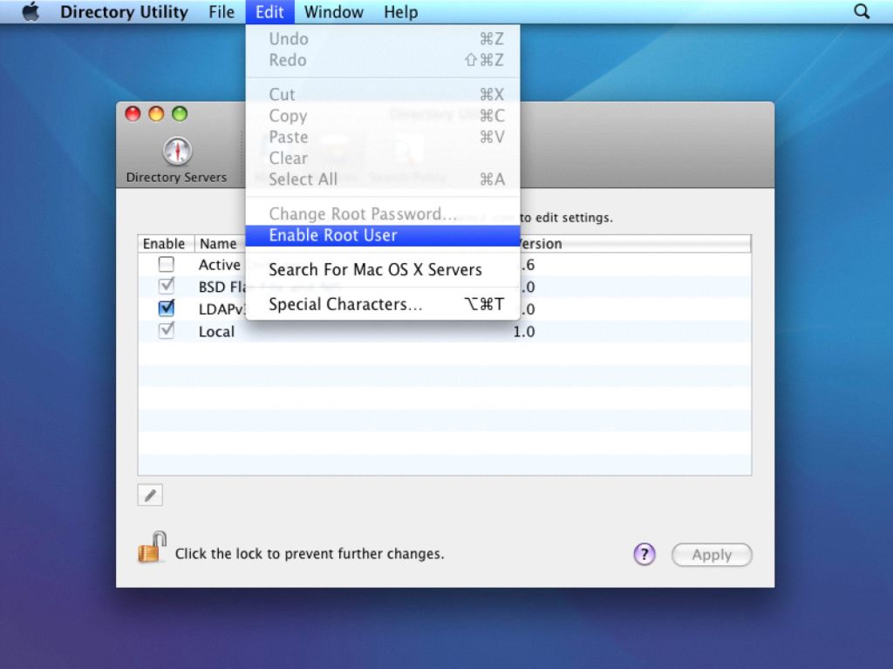
Task: Open Special Characters from the Edit menu
Action: point(345,305)
